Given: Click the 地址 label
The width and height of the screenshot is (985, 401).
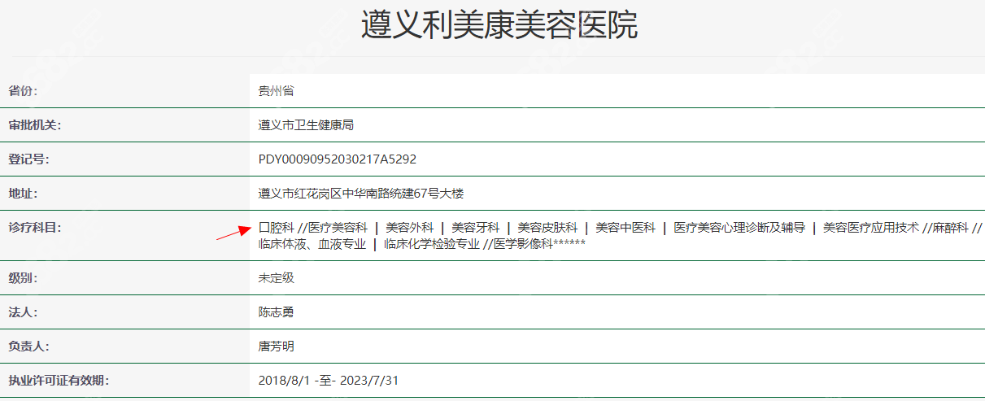Looking at the screenshot, I should [23, 194].
